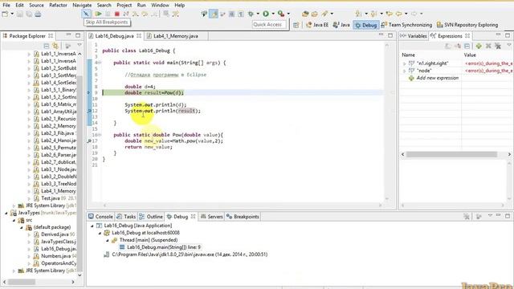Open SVN Repository Exploring perspective
Screen dimensions: 514x289
point(467,25)
